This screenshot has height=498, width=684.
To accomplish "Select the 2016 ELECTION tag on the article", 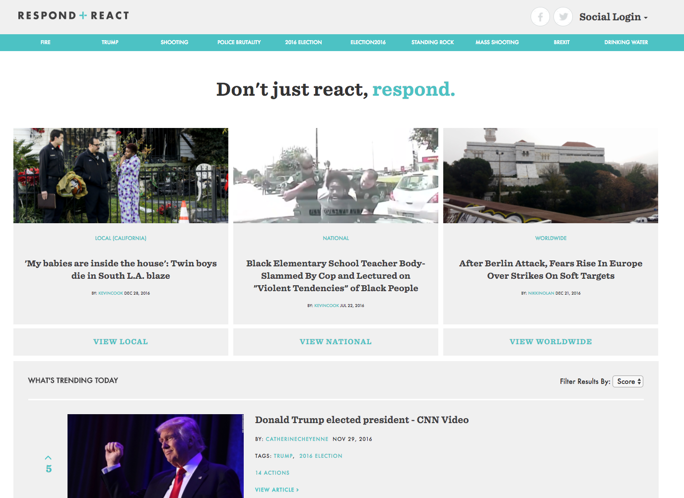I will [x=321, y=456].
